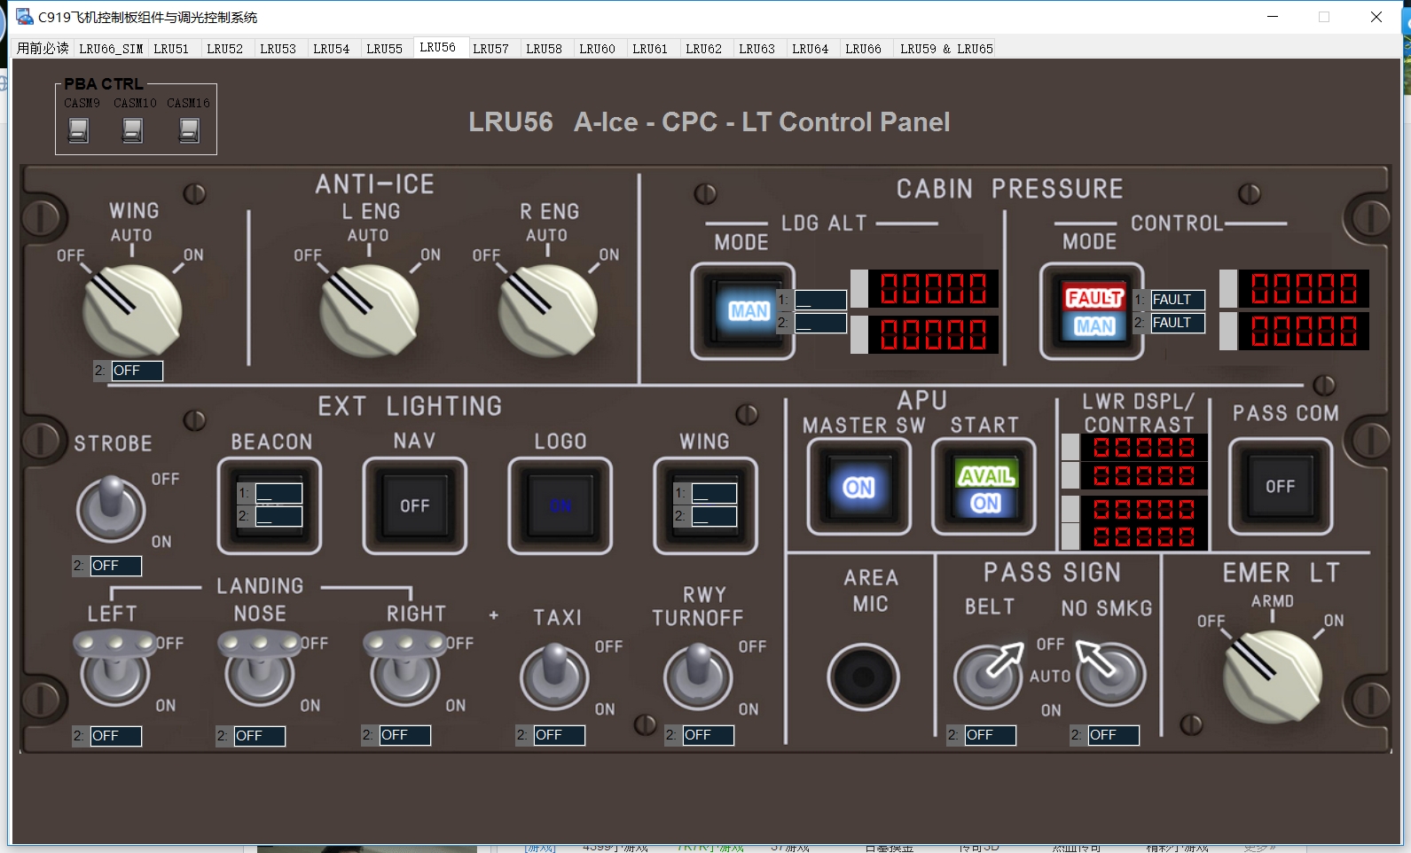The width and height of the screenshot is (1411, 853).
Task: Minimize the C919 control panel window
Action: tap(1273, 17)
